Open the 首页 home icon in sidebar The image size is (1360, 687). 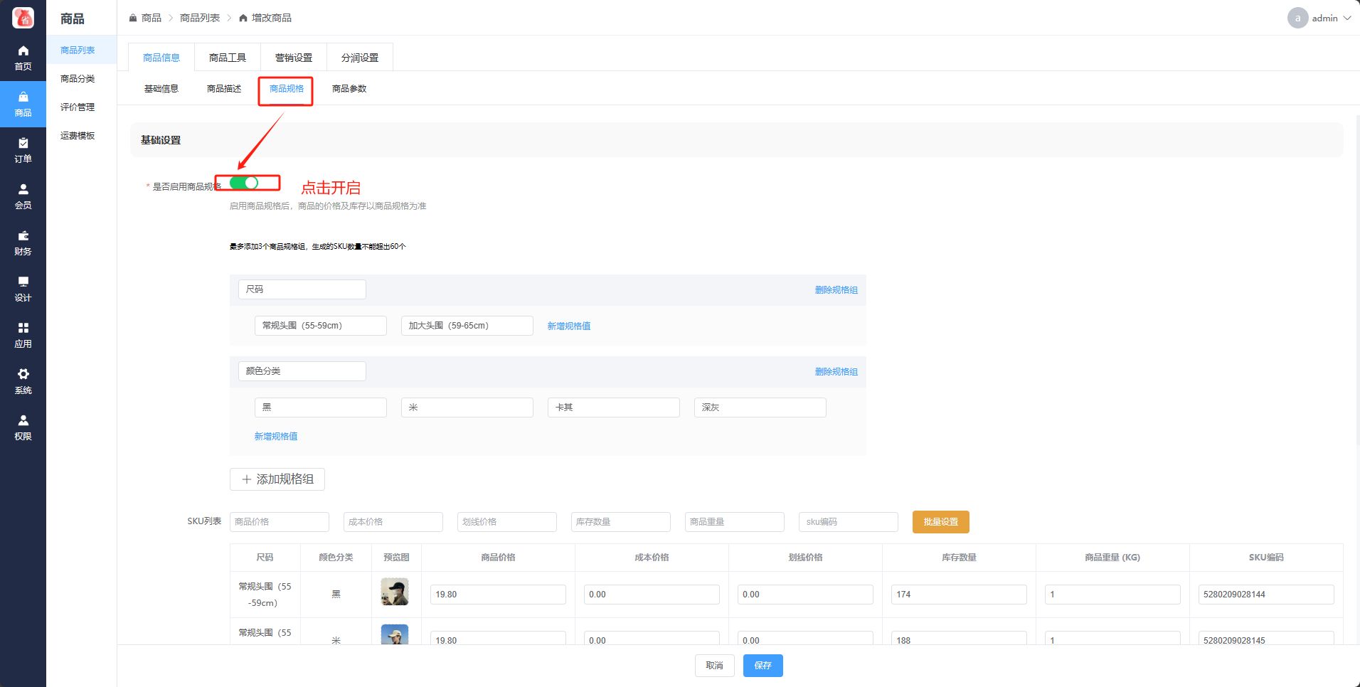point(23,58)
